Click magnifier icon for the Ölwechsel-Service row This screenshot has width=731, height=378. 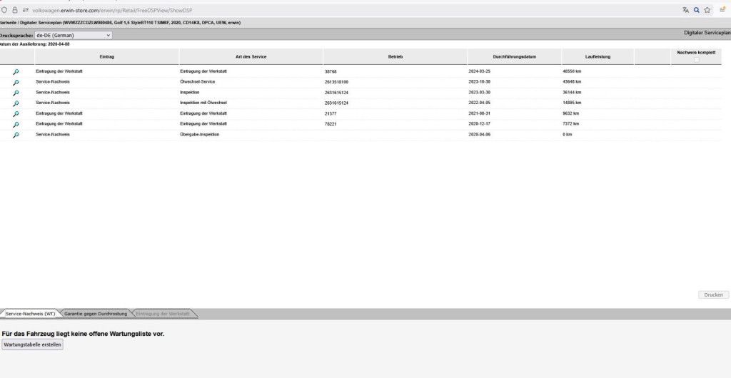pos(16,82)
